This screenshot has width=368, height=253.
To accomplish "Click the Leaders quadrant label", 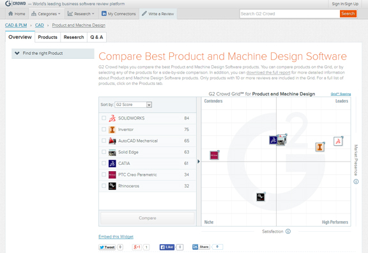I will point(342,101).
